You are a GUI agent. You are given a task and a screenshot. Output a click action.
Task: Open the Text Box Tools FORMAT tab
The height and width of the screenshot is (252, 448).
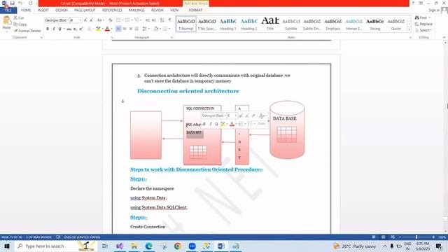[195, 10]
